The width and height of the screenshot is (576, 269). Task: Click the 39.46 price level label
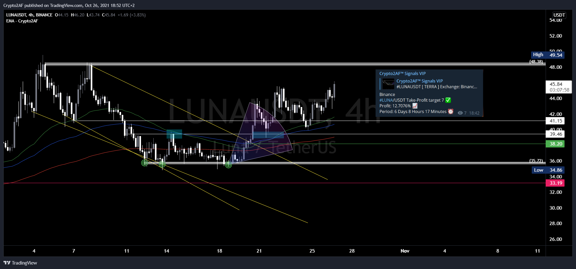click(555, 134)
